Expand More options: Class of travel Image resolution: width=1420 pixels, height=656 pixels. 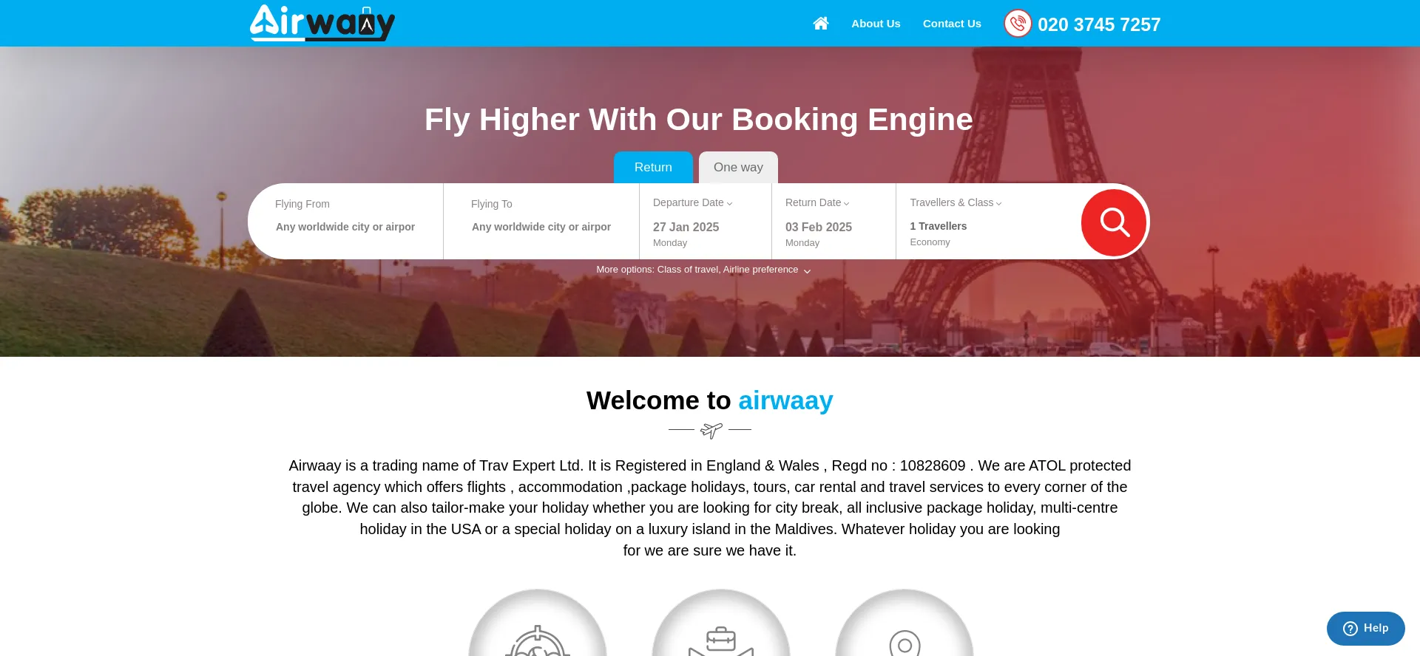click(703, 270)
